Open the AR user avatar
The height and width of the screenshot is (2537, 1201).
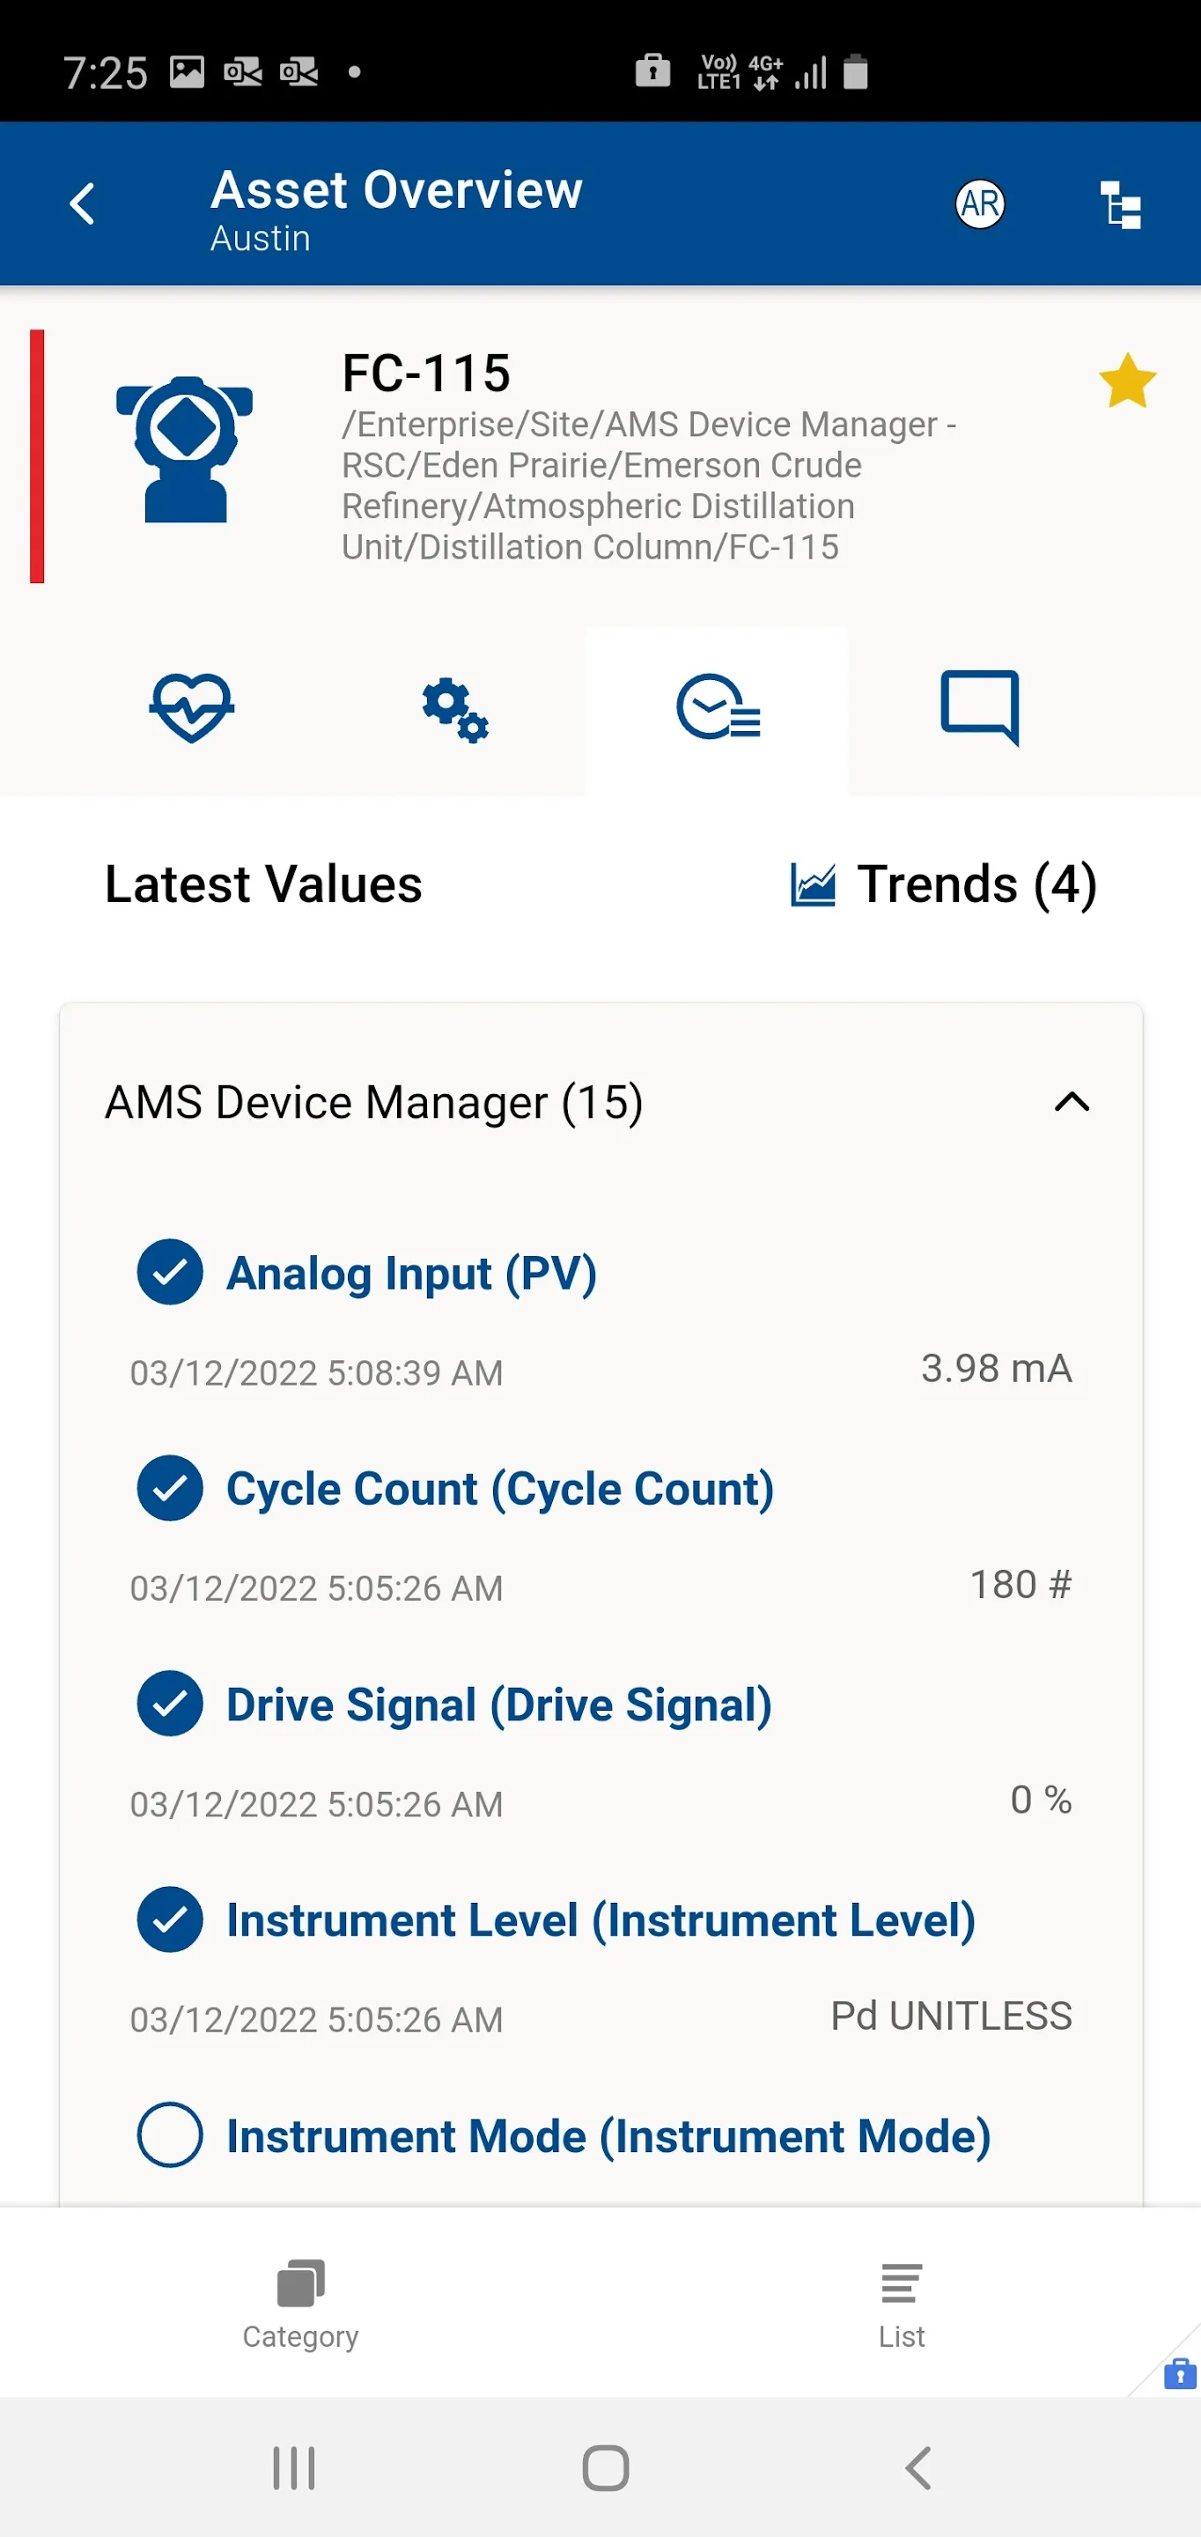(979, 203)
